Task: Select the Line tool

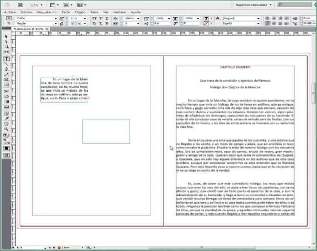Action: pyautogui.click(x=6, y=64)
